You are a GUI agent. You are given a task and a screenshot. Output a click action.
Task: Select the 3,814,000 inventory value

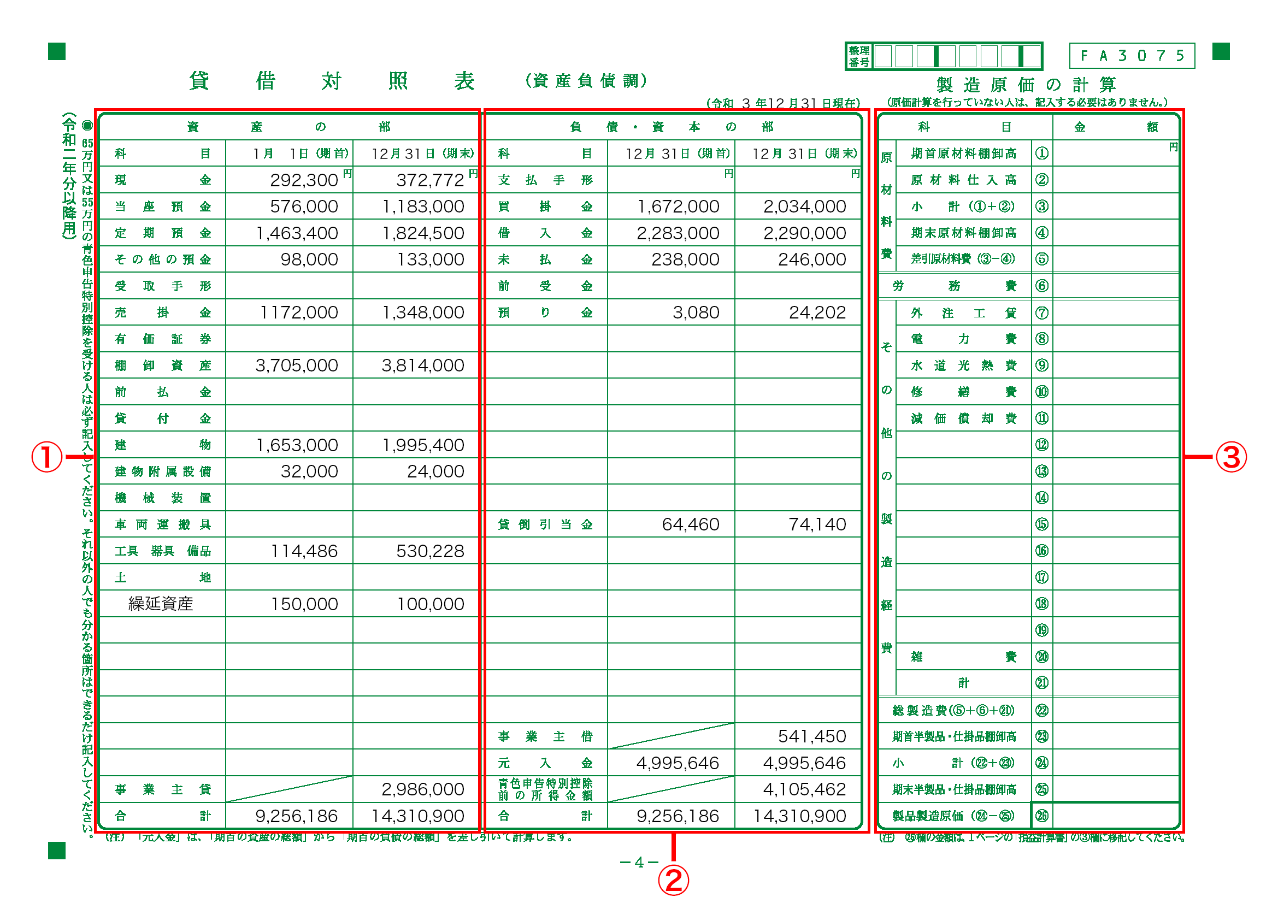click(423, 365)
